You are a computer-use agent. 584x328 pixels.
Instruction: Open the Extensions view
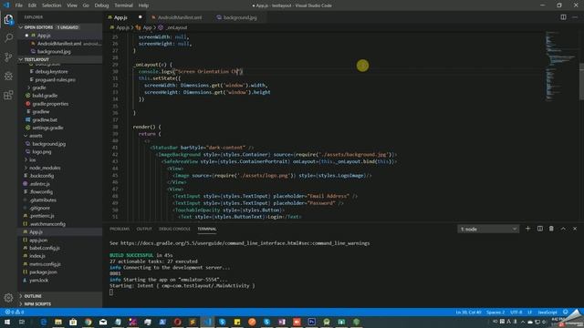(x=8, y=95)
